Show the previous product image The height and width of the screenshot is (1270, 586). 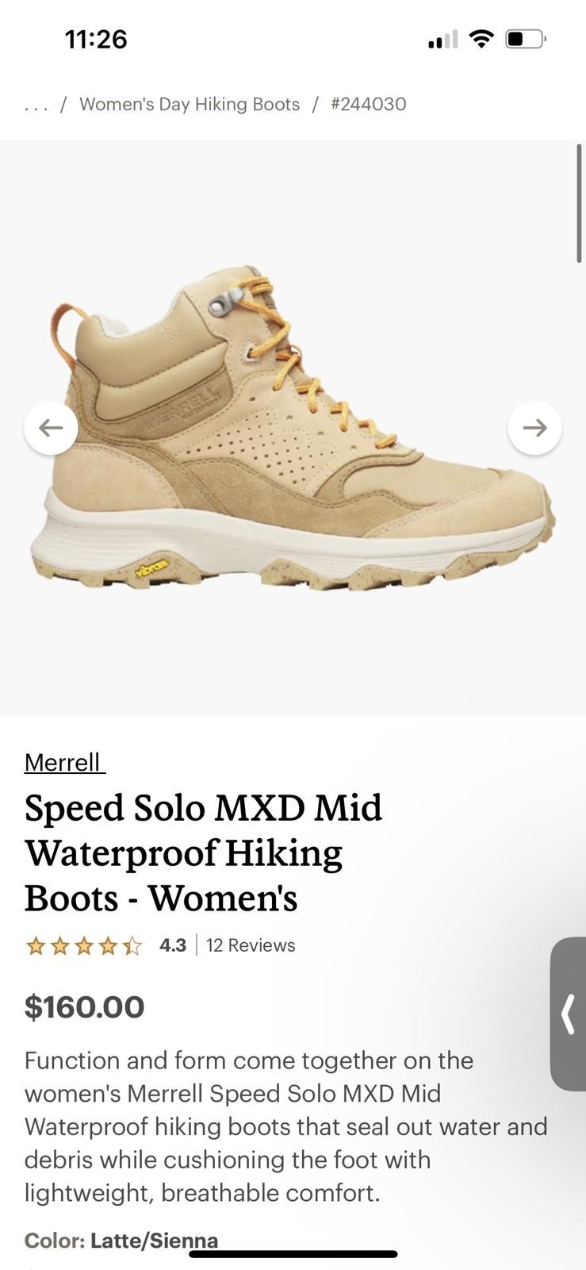[x=51, y=428]
